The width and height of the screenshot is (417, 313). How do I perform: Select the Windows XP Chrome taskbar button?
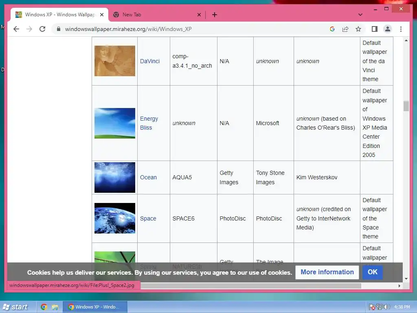click(95, 307)
